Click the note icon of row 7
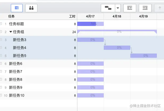164x111 pixels. click(1, 71)
